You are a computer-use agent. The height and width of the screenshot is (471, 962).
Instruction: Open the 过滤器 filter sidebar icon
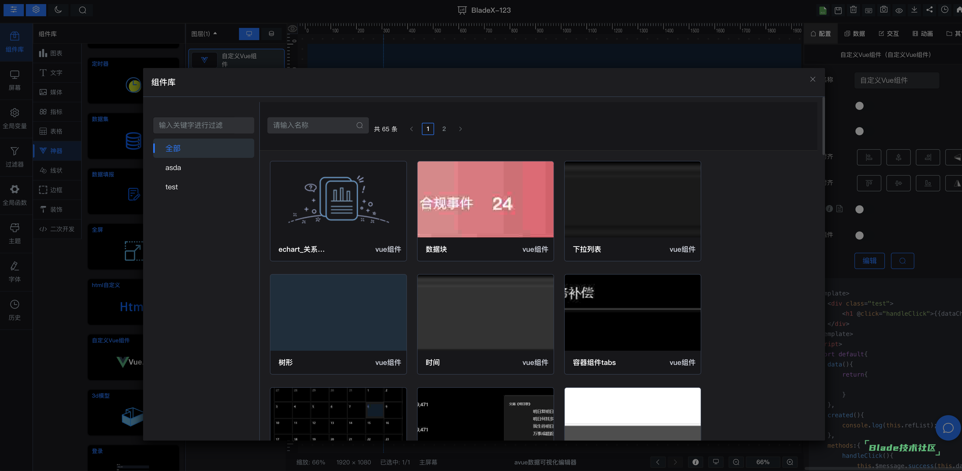pyautogui.click(x=14, y=157)
